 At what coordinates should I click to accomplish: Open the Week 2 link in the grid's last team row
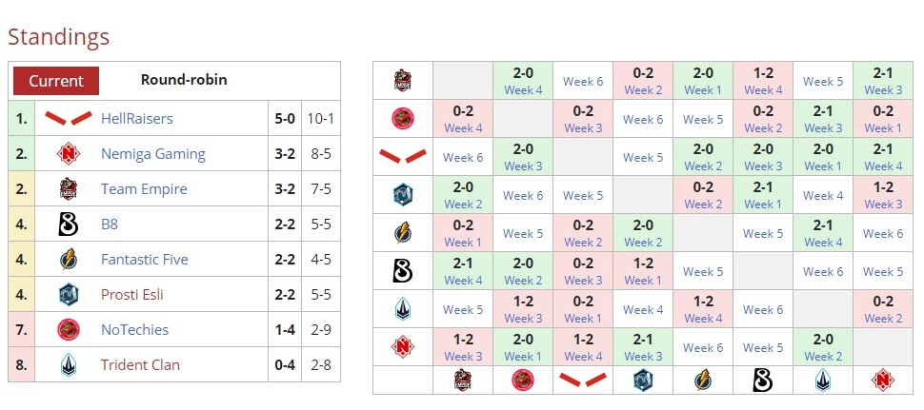coord(823,357)
